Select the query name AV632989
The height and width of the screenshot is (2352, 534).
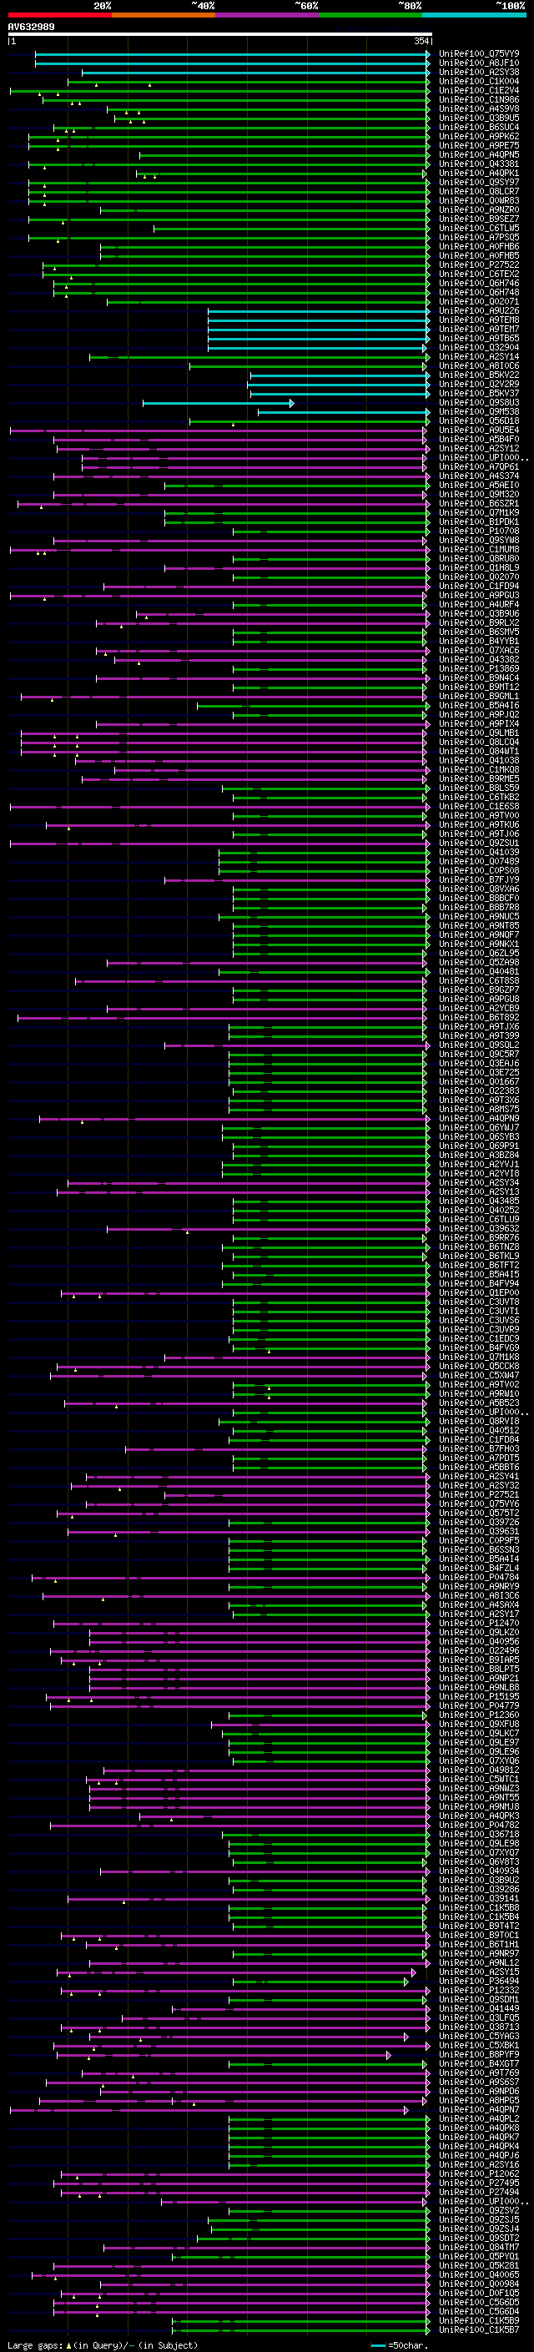pos(31,27)
